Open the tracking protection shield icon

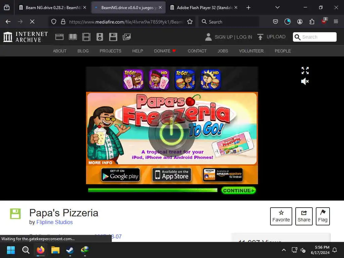[x=54, y=21]
